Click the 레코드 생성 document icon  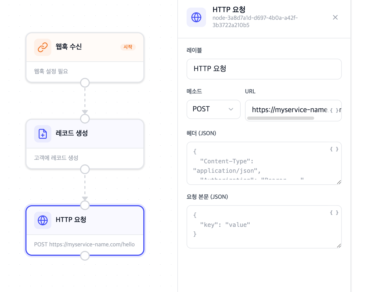coord(43,134)
